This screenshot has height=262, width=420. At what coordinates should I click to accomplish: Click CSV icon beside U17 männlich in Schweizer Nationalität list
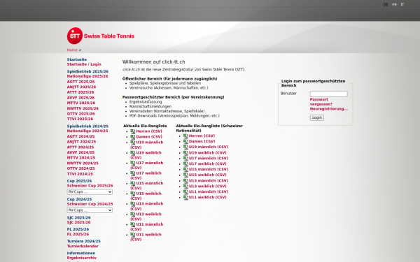pos(185,159)
